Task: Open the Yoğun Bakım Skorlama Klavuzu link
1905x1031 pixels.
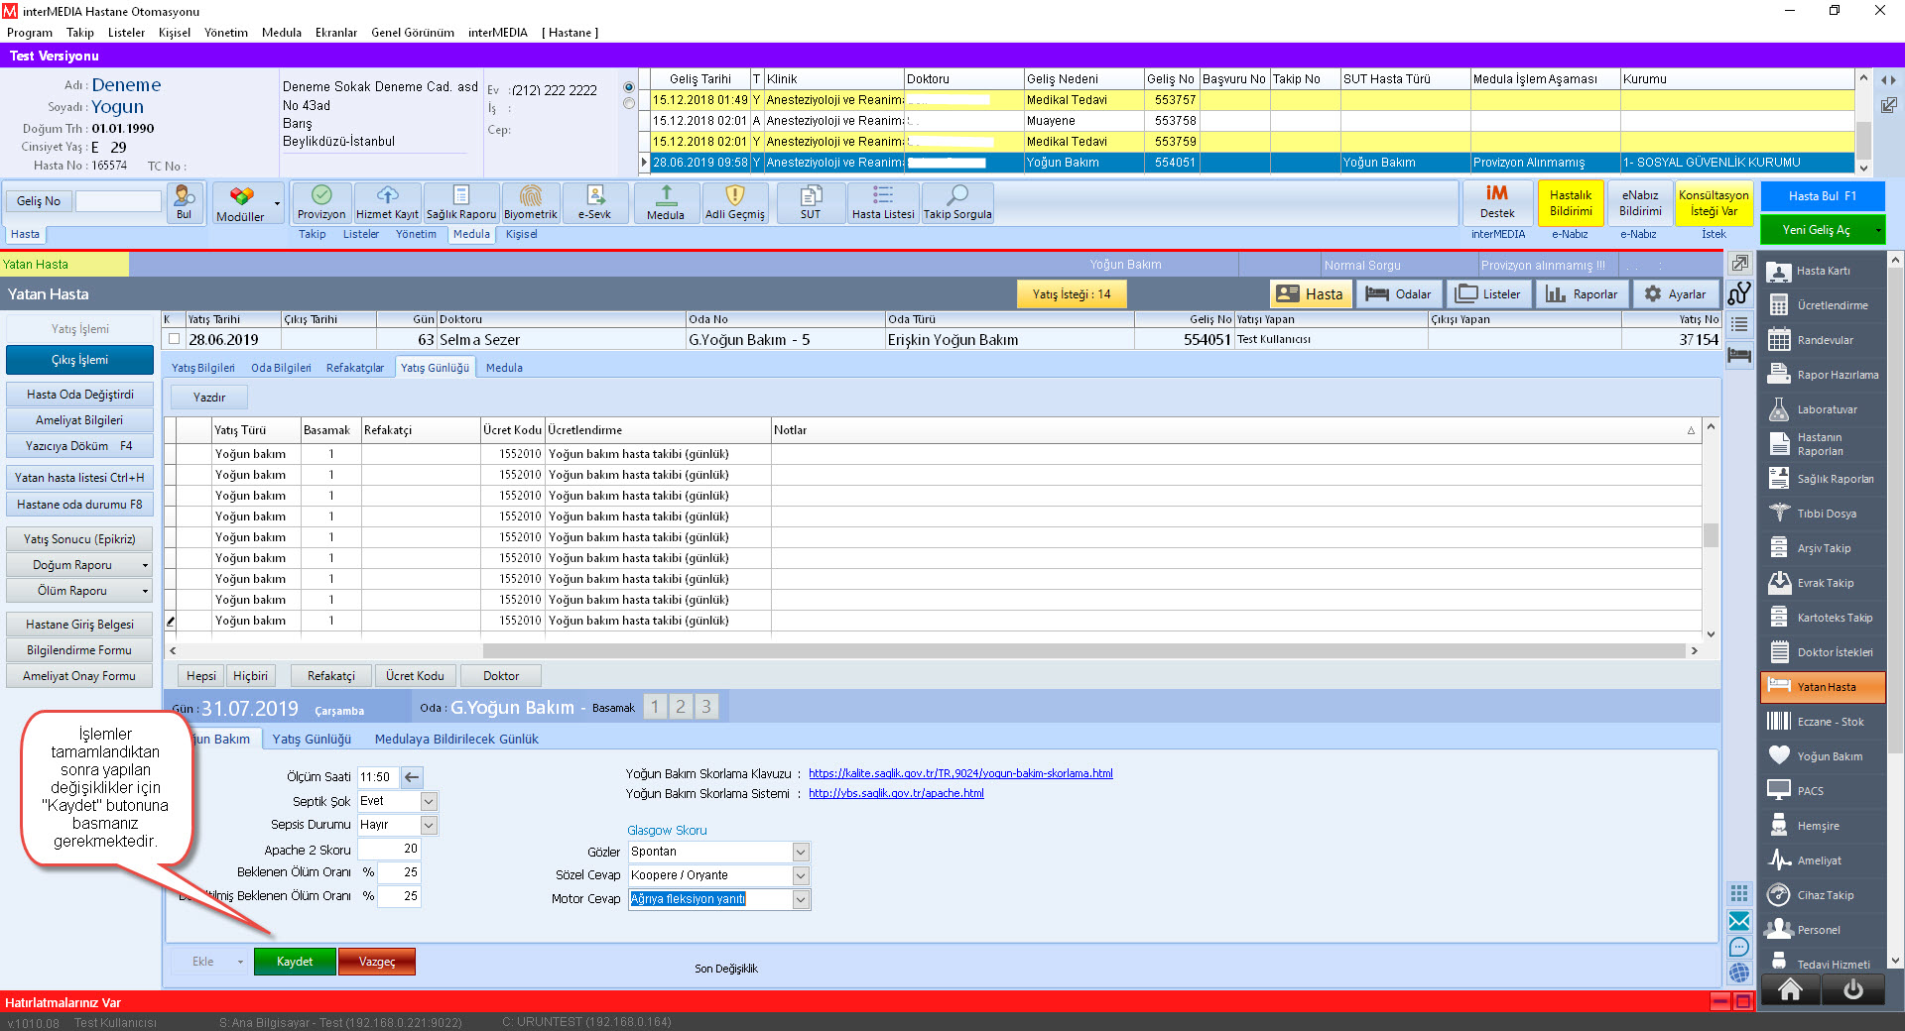Action: coord(959,773)
